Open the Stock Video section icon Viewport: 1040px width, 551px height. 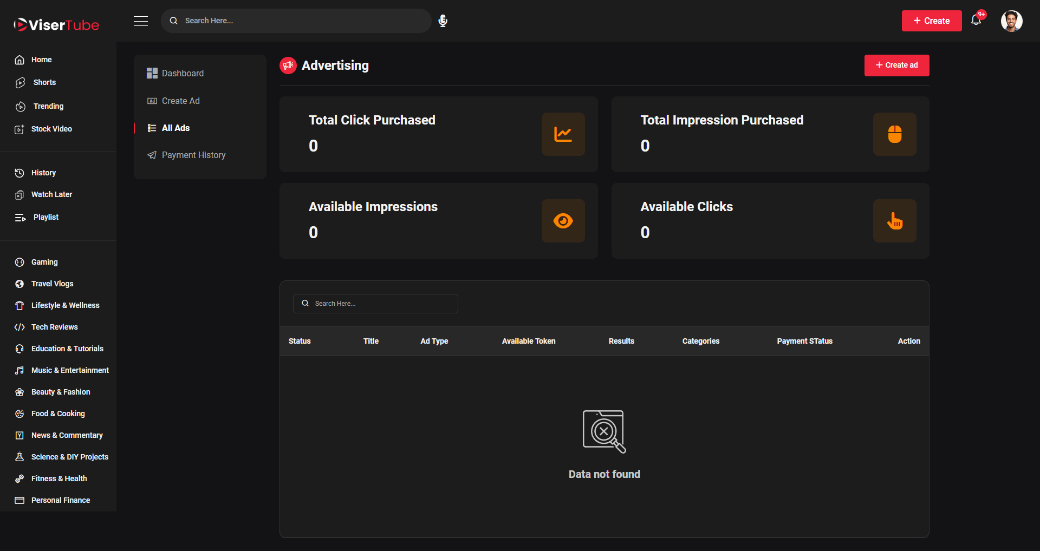tap(20, 129)
